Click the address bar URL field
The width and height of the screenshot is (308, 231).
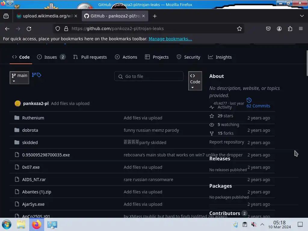[149, 29]
